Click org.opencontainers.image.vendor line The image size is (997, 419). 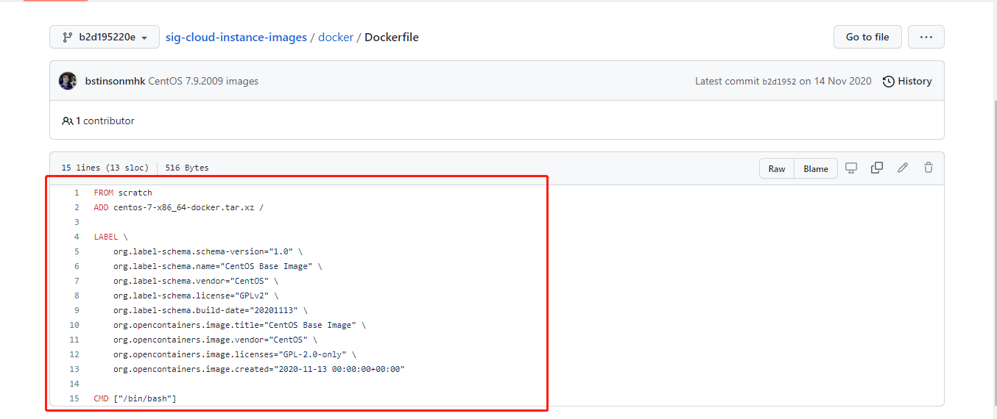click(x=215, y=340)
